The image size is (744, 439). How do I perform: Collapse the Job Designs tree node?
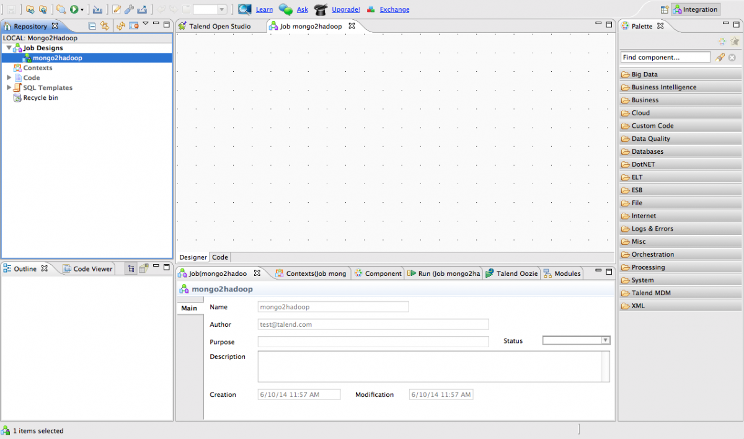(9, 48)
